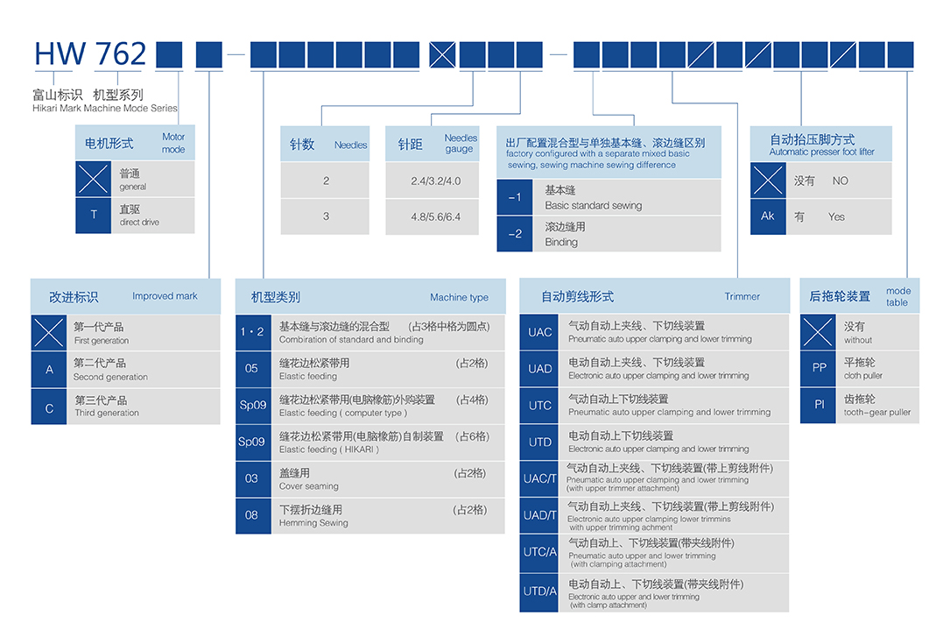
Task: Click the Machine type table header
Action: point(370,297)
